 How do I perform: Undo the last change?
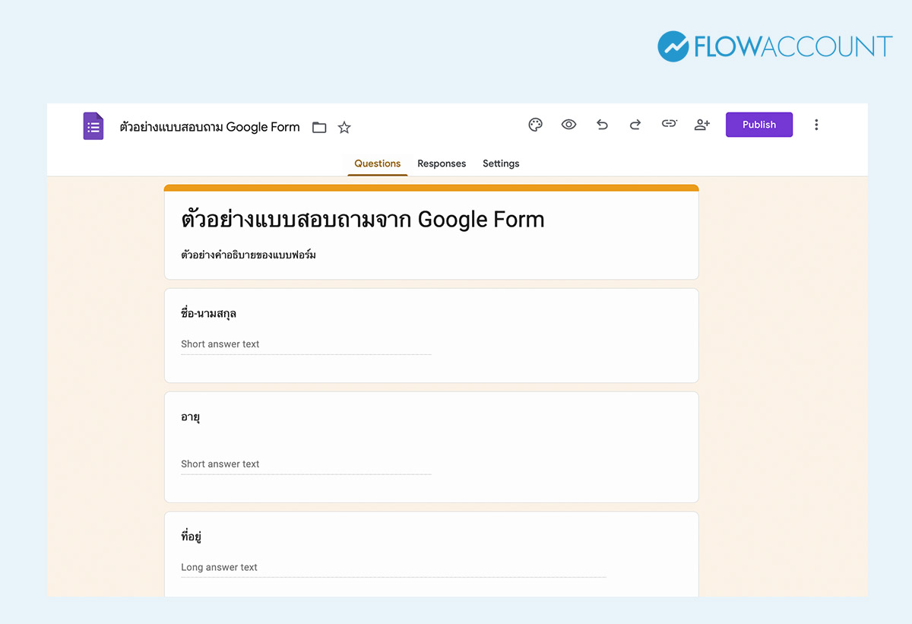pyautogui.click(x=602, y=124)
